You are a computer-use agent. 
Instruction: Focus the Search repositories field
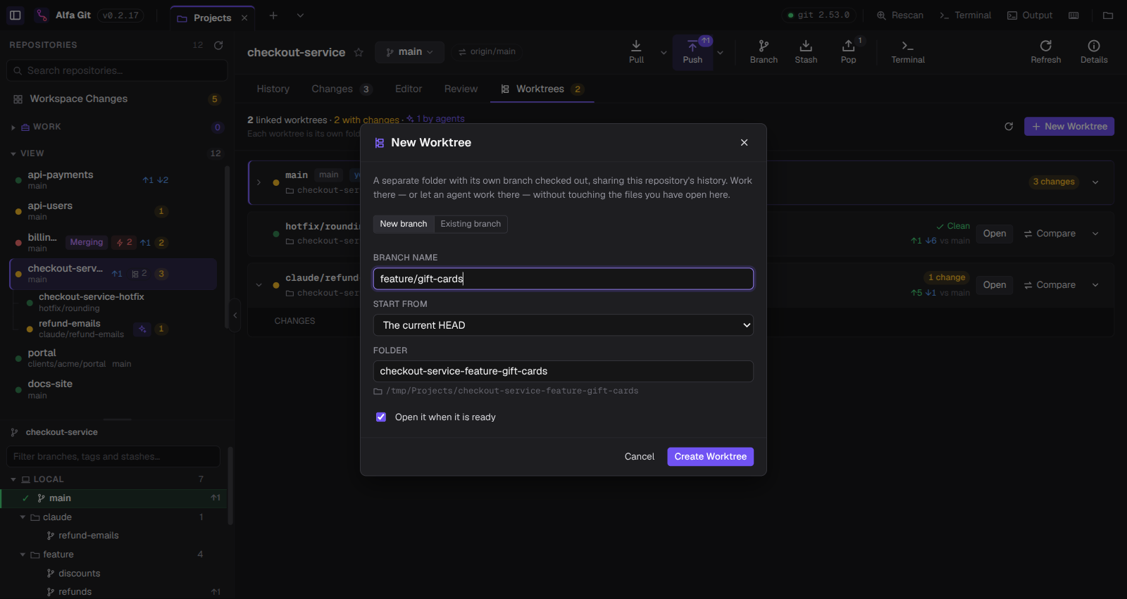coord(117,70)
